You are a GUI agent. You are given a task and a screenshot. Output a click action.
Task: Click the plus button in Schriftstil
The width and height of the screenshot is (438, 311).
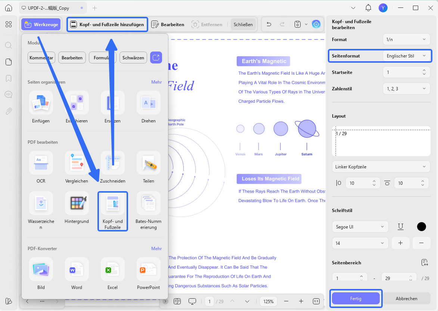pos(400,243)
